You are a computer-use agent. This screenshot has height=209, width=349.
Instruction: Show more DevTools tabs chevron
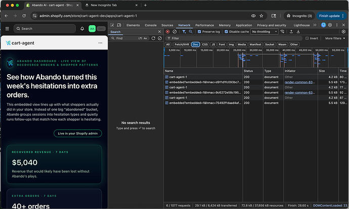315,25
